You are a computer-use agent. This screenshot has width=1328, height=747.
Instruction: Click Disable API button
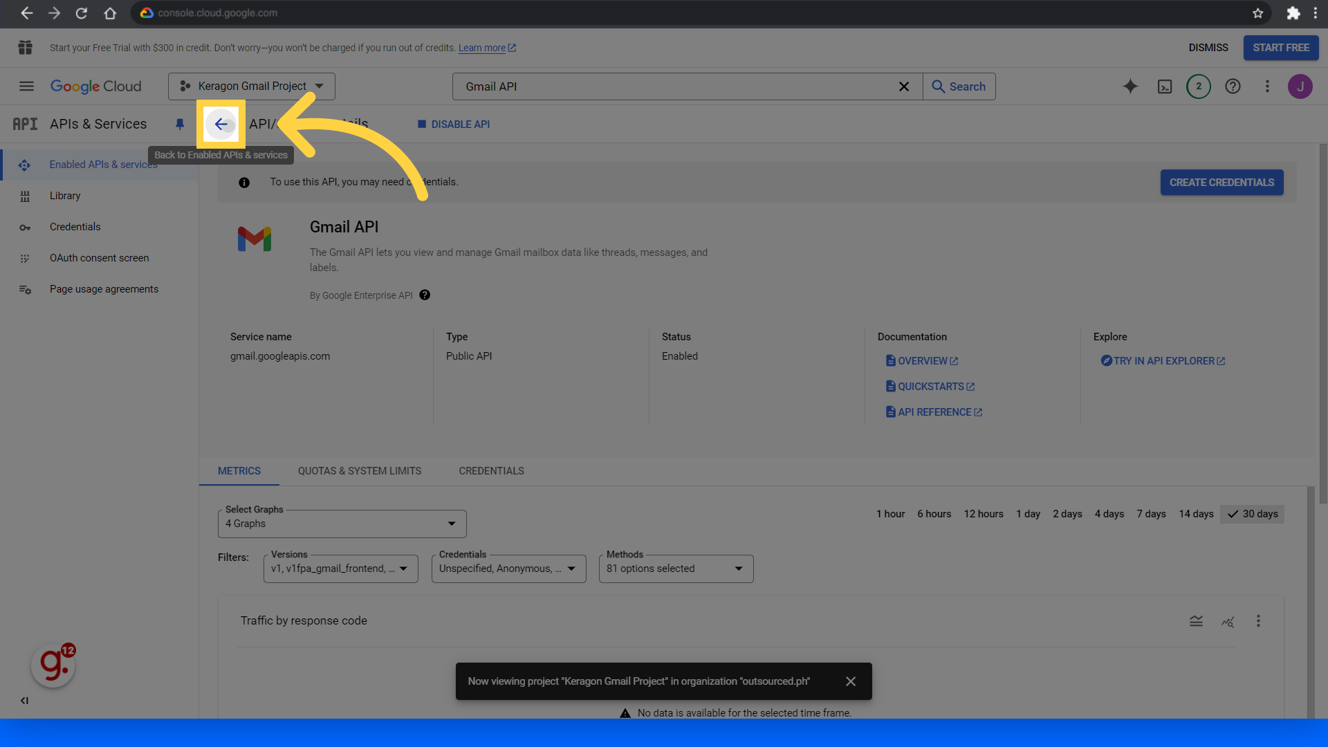tap(454, 124)
